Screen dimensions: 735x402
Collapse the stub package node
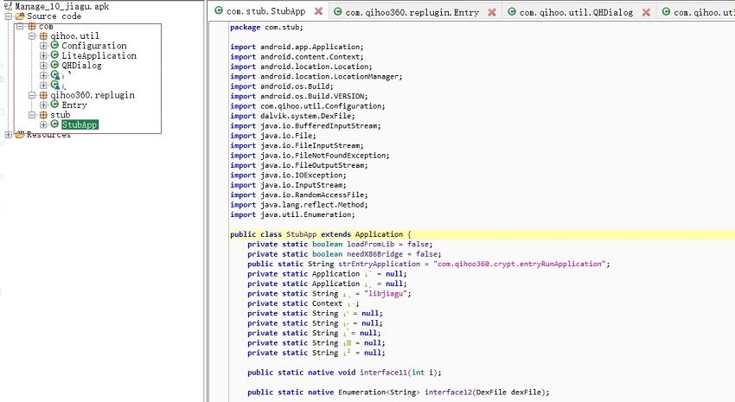(32, 115)
